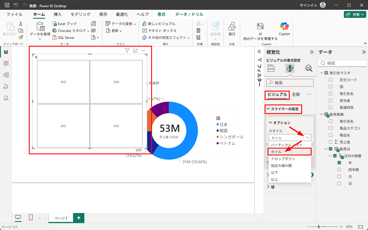Click Focus mode icon on slicer
The height and width of the screenshot is (230, 368).
tap(135, 51)
